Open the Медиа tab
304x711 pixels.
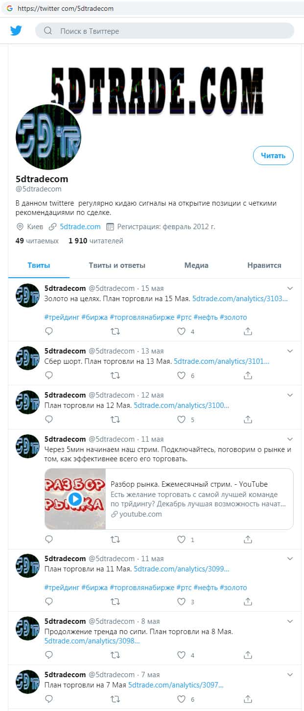coord(196,265)
